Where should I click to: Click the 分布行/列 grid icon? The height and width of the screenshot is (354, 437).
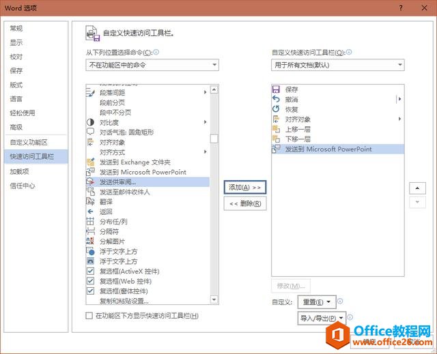coord(90,222)
